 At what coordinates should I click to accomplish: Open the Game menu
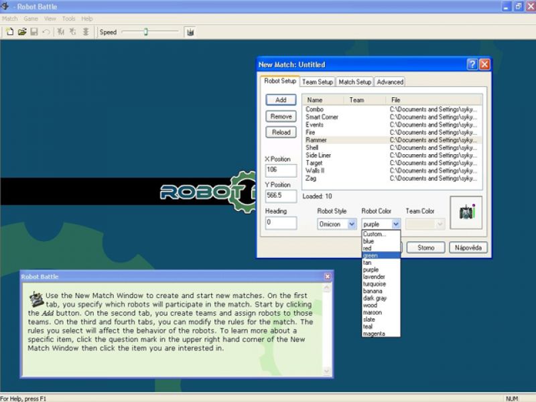click(x=31, y=19)
